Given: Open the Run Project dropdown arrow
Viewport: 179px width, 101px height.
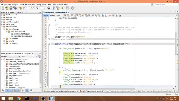Looking at the screenshot, I should click(65, 8).
